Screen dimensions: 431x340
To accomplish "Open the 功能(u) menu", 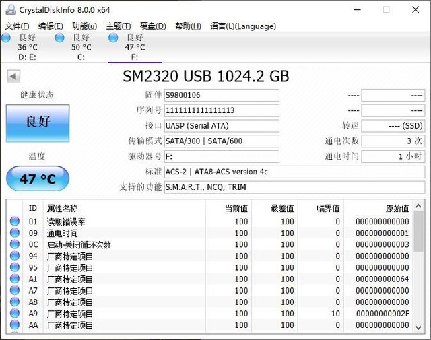I will pyautogui.click(x=84, y=26).
